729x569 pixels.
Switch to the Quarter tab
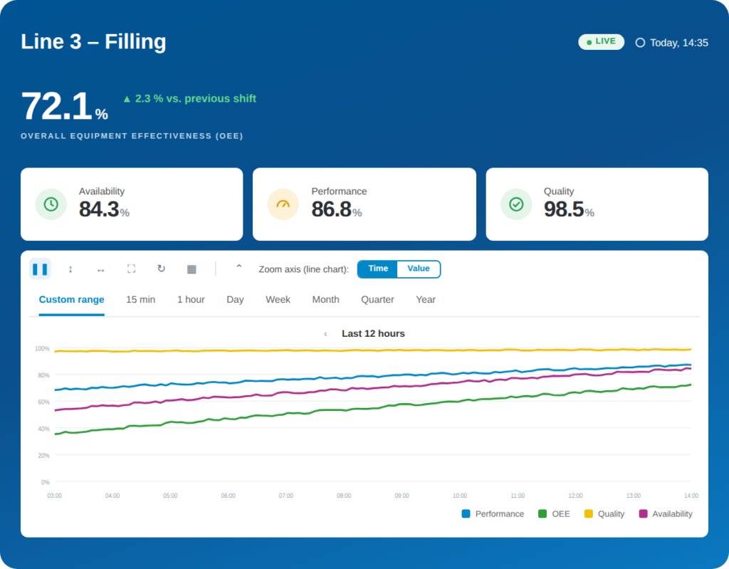click(x=377, y=300)
